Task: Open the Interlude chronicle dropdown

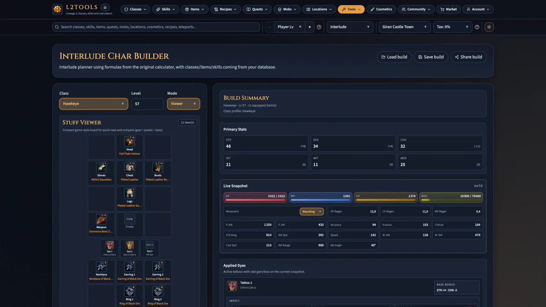Action: point(350,27)
